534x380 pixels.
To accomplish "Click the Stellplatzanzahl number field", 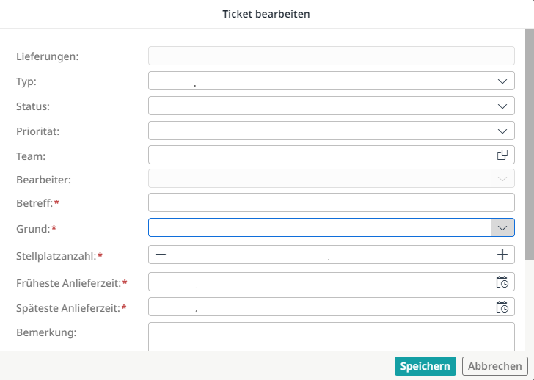I will click(331, 255).
